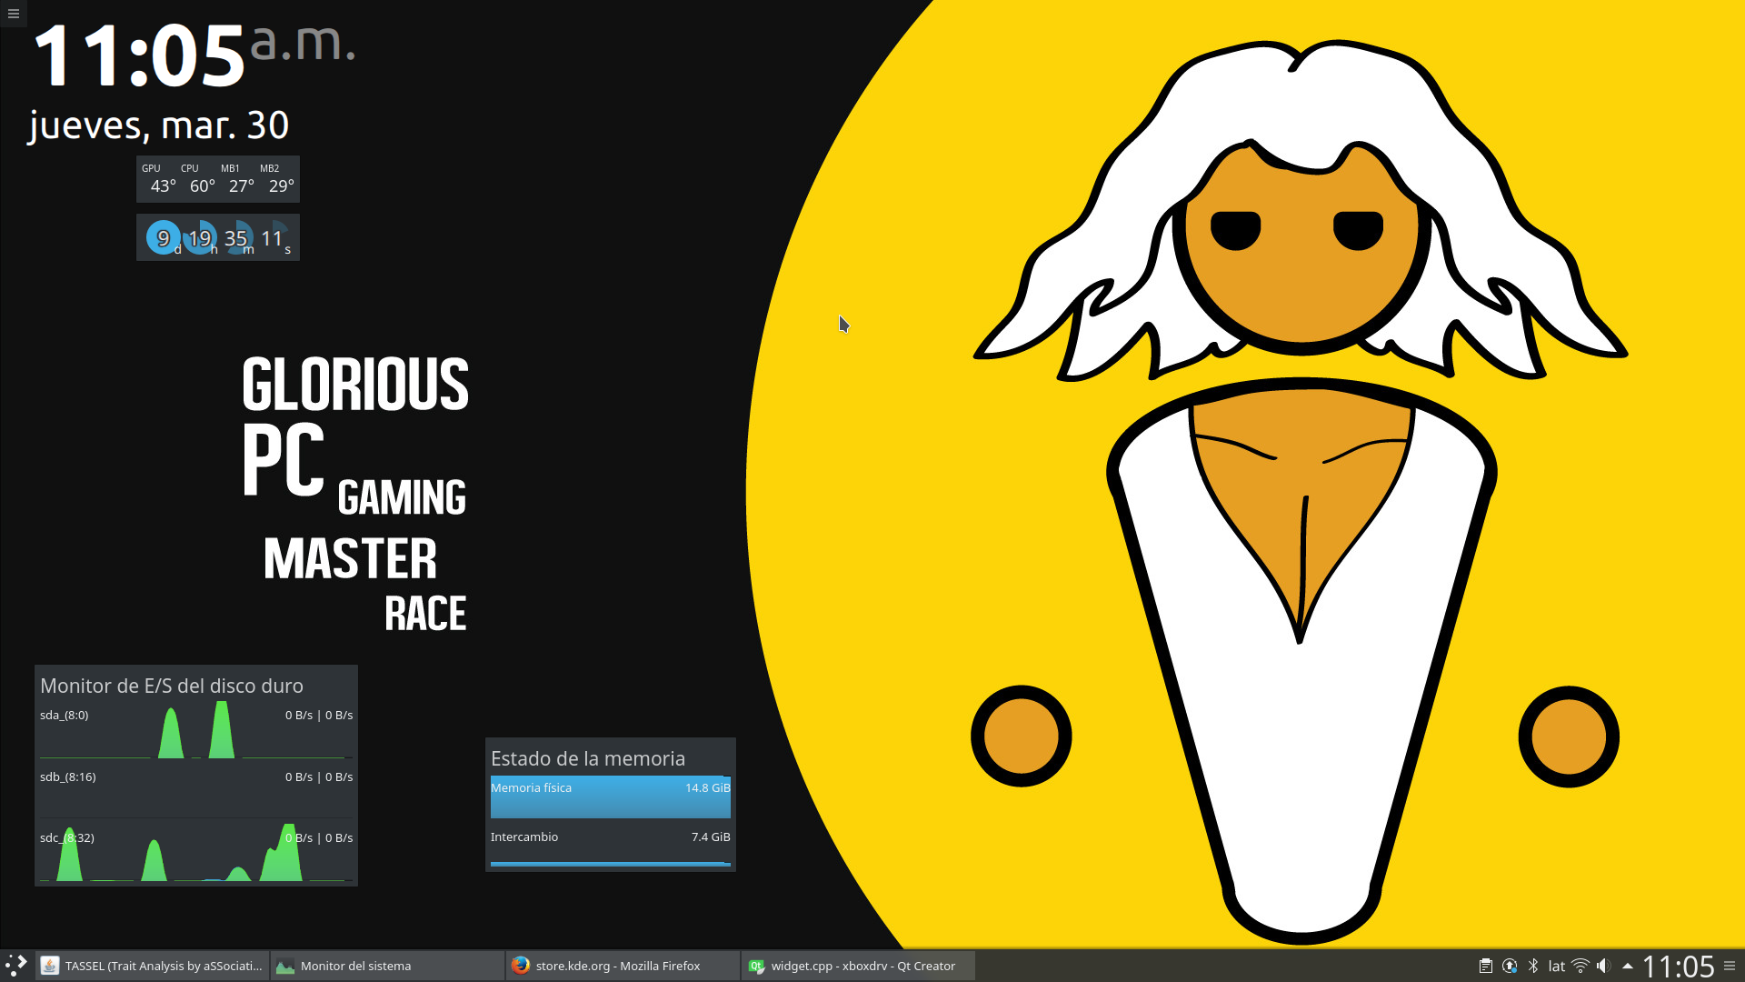Click the 14.8 GiB memory value
Image resolution: width=1745 pixels, height=982 pixels.
pos(708,788)
